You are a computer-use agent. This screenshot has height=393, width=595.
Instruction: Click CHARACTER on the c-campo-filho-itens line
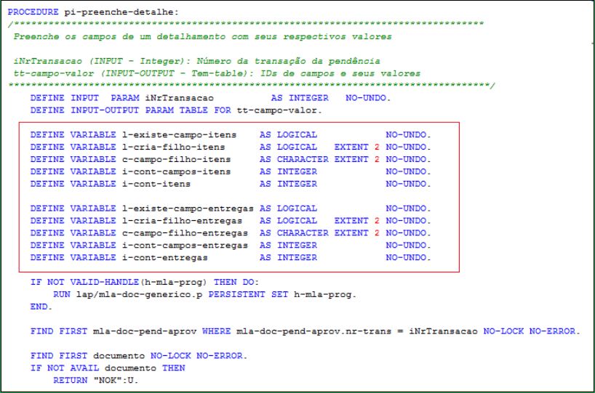303,160
